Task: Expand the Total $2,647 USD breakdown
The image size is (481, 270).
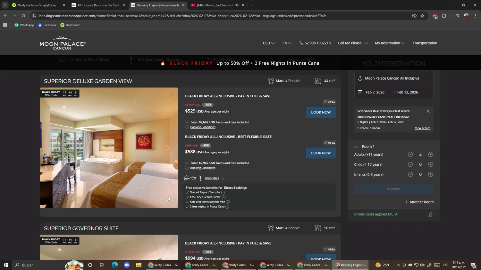Action: [187, 122]
